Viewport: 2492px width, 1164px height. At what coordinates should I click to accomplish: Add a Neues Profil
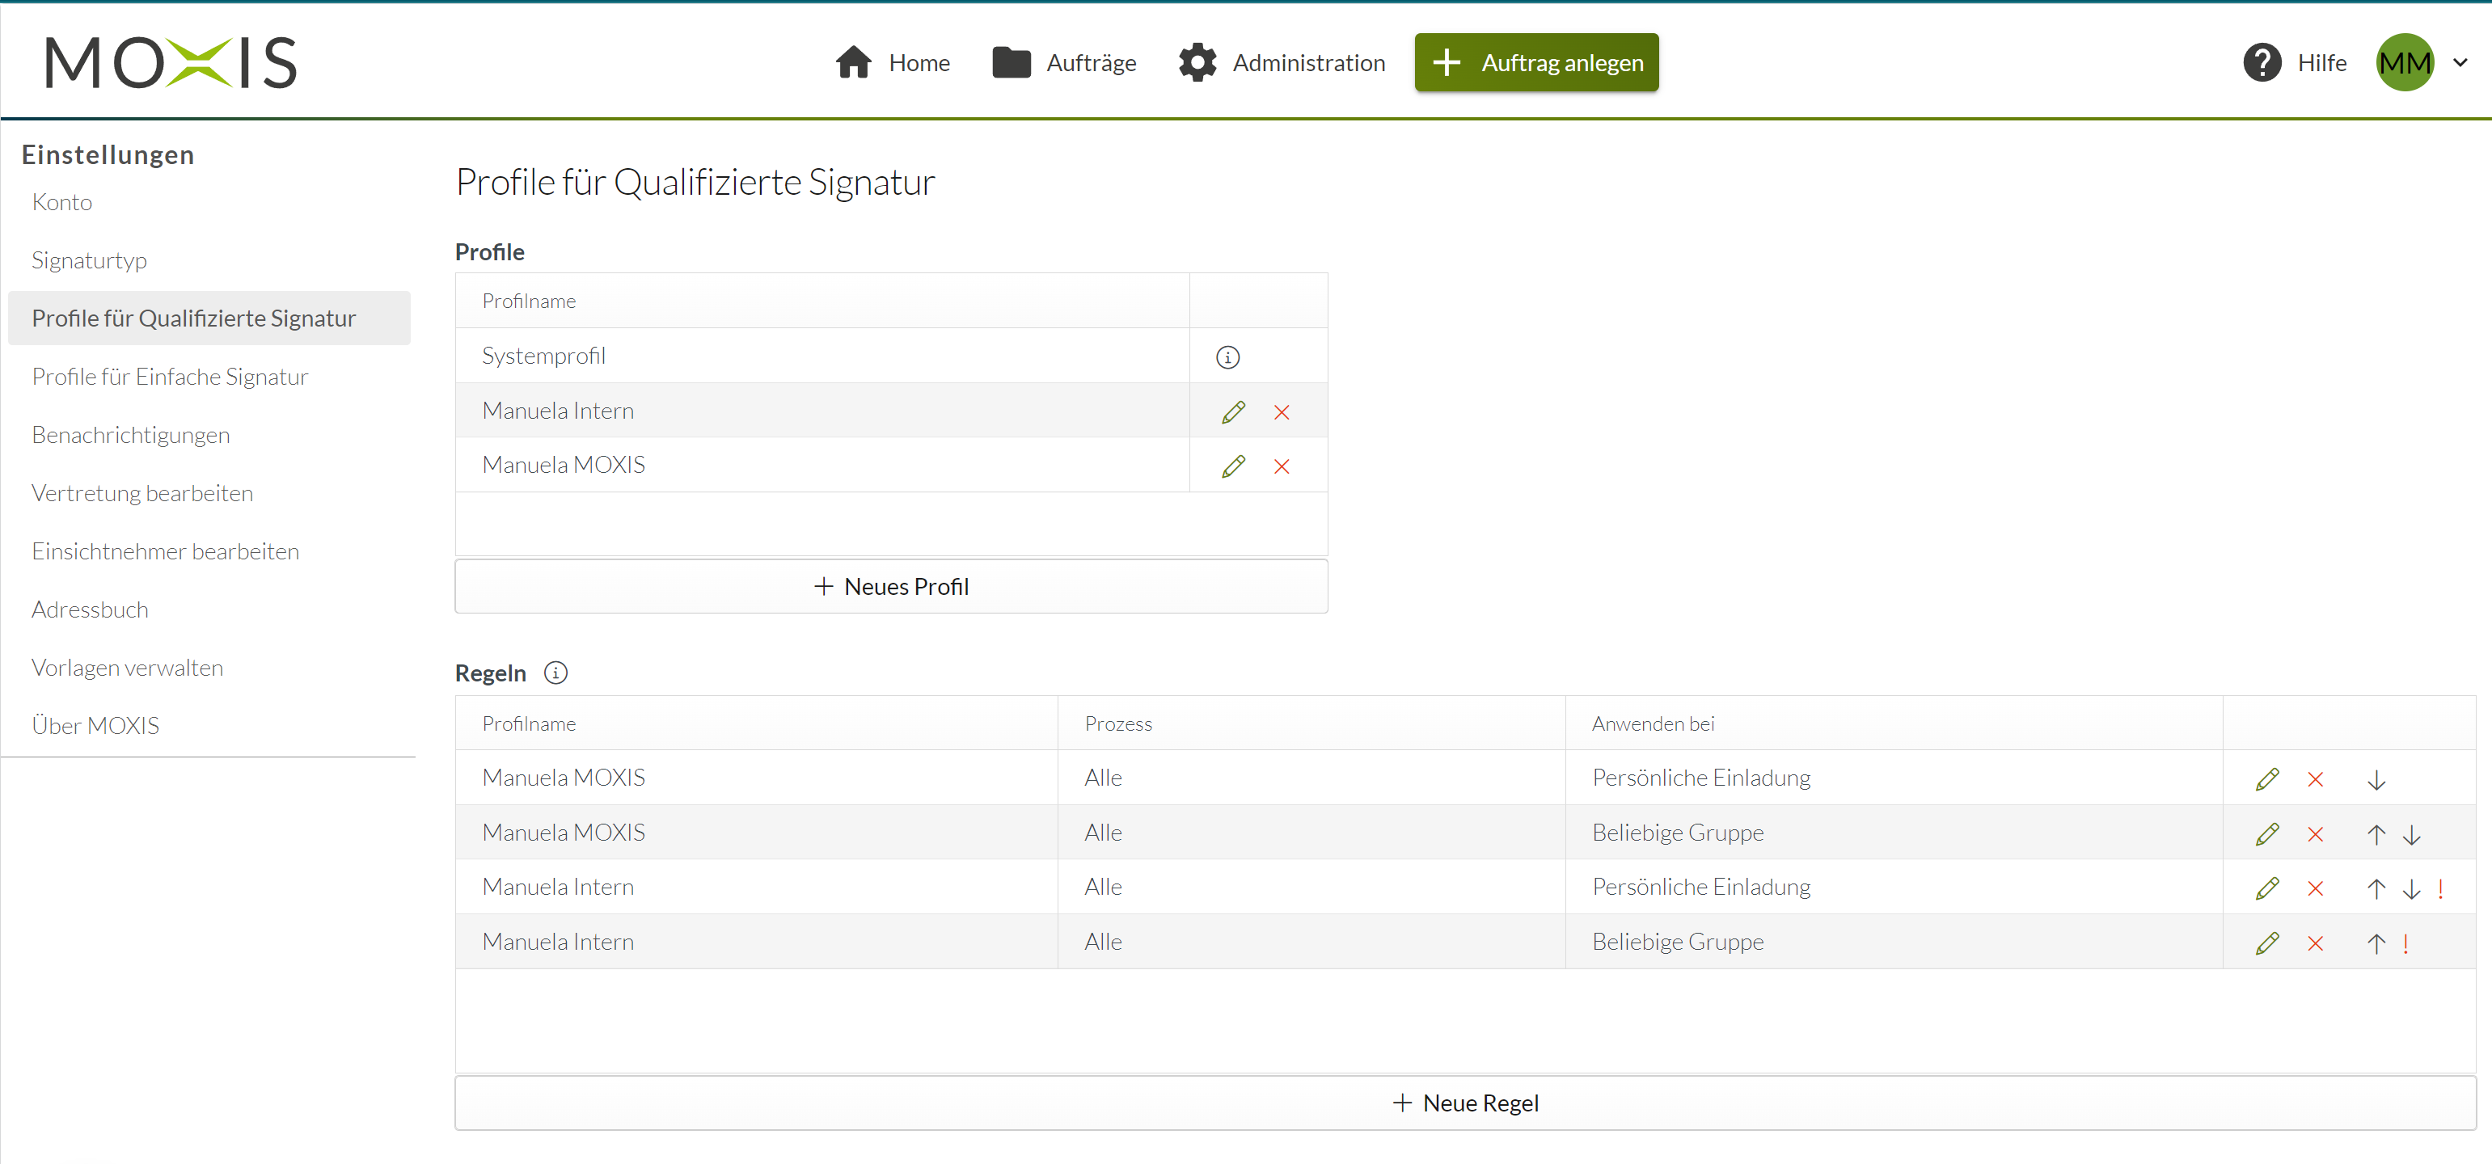tap(891, 587)
